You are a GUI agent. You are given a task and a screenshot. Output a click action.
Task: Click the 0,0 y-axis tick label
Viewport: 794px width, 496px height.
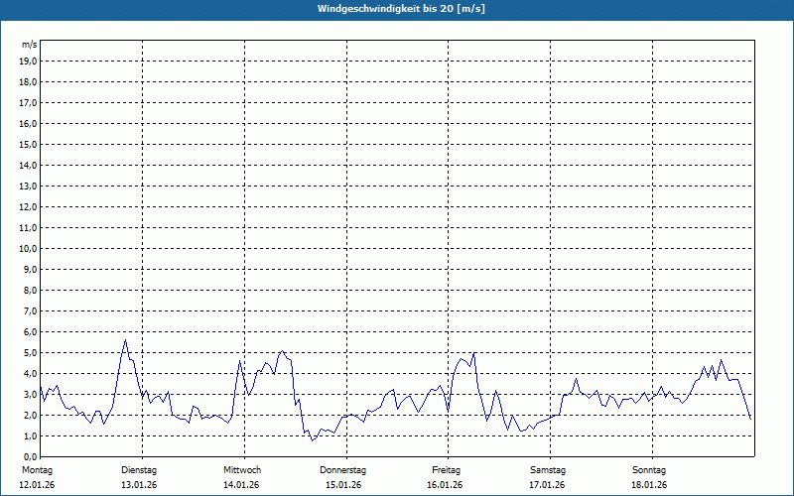30,456
